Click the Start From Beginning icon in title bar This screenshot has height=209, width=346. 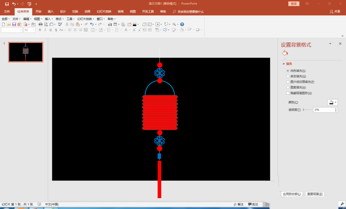pos(29,4)
